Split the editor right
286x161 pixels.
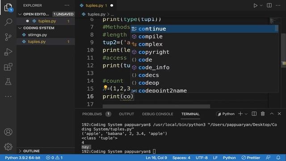269,5
